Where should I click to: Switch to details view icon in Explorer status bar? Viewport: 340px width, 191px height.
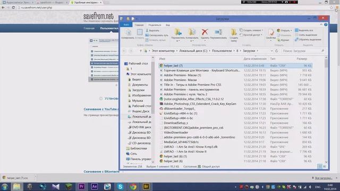tap(320, 166)
